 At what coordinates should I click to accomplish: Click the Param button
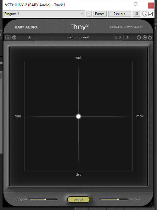click(100, 14)
